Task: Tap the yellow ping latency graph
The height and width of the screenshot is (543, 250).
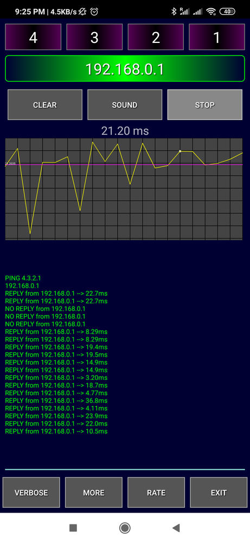Action: tap(124, 189)
